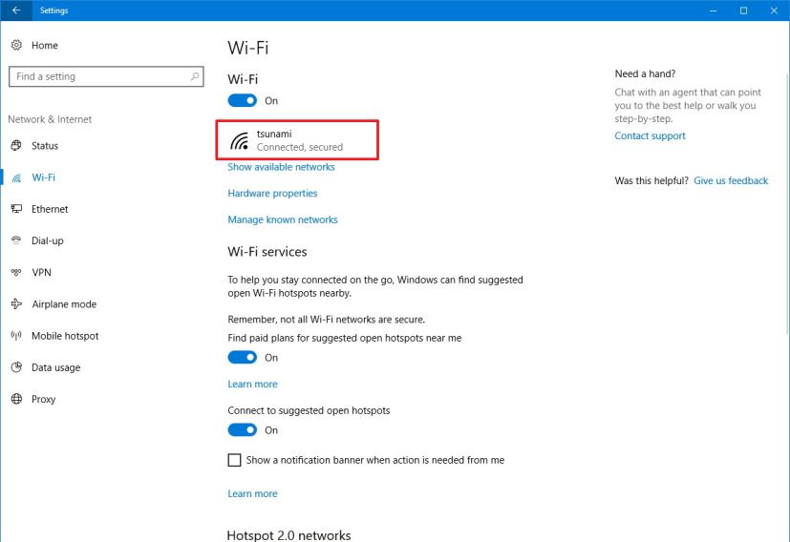The height and width of the screenshot is (542, 790).
Task: Select the connected tsunami network
Action: coord(297,140)
